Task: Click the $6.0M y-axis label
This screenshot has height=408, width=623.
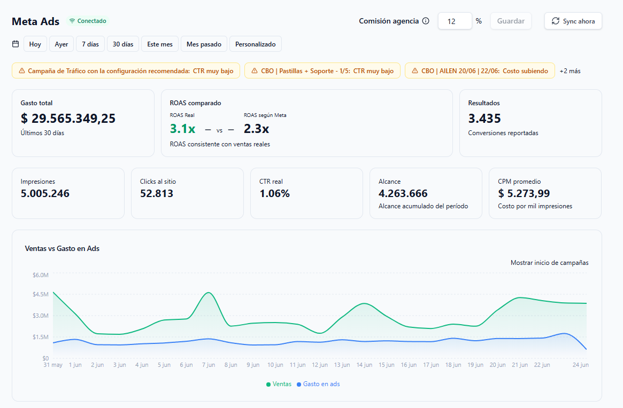Action: point(41,275)
